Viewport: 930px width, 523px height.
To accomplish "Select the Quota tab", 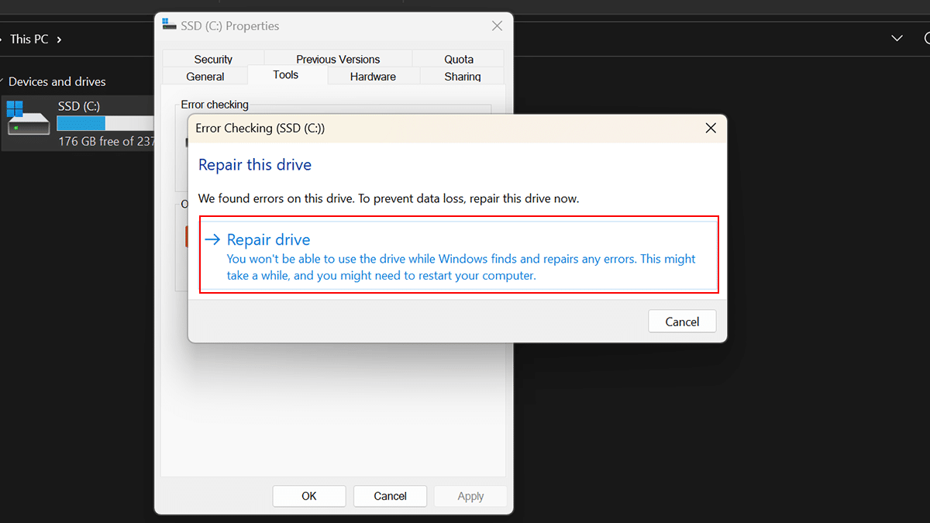I will pyautogui.click(x=459, y=59).
